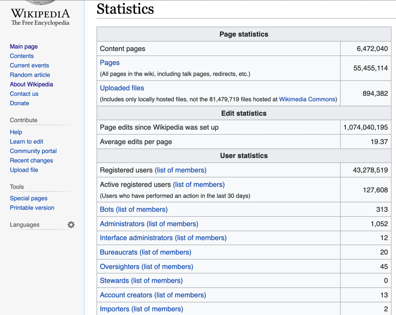Open a Random article
Image resolution: width=396 pixels, height=315 pixels.
click(30, 75)
